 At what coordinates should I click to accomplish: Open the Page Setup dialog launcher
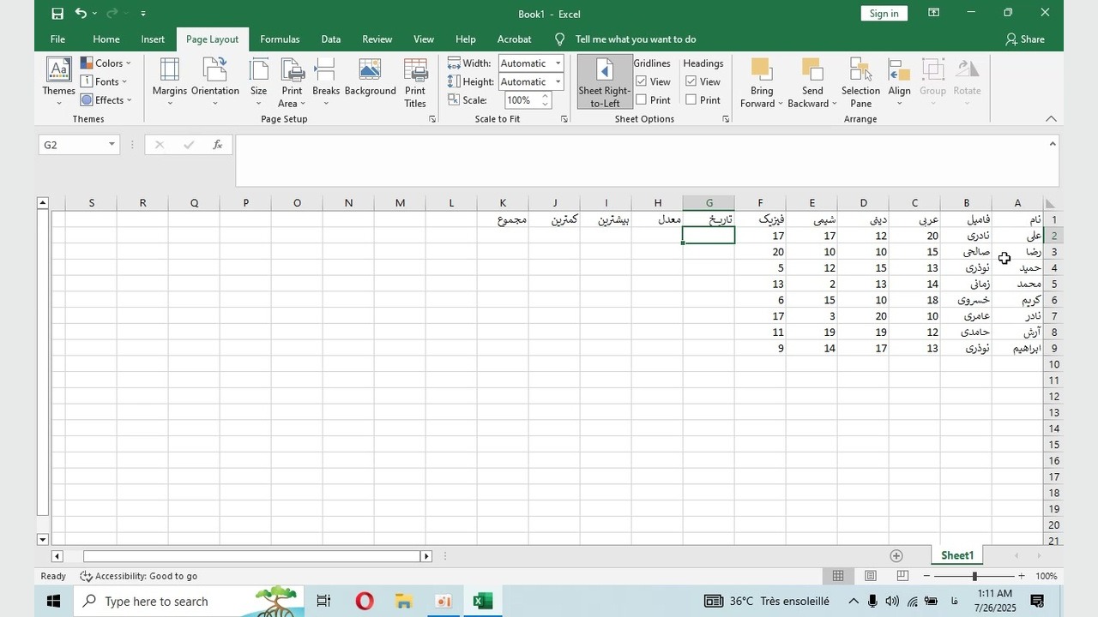pyautogui.click(x=431, y=119)
